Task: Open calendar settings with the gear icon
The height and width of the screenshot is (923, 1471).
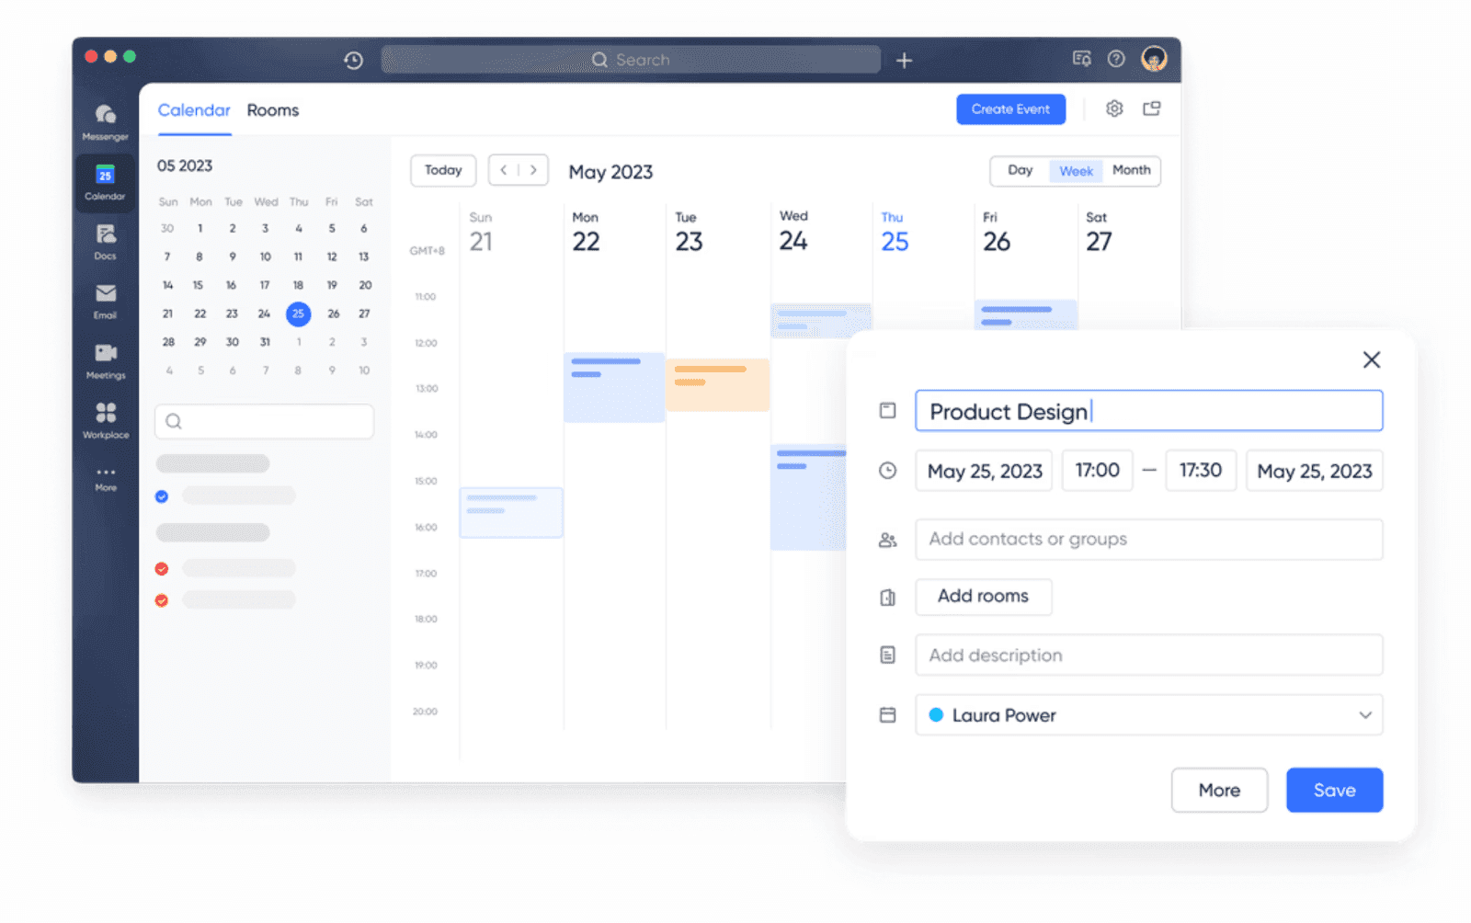Action: pos(1114,108)
